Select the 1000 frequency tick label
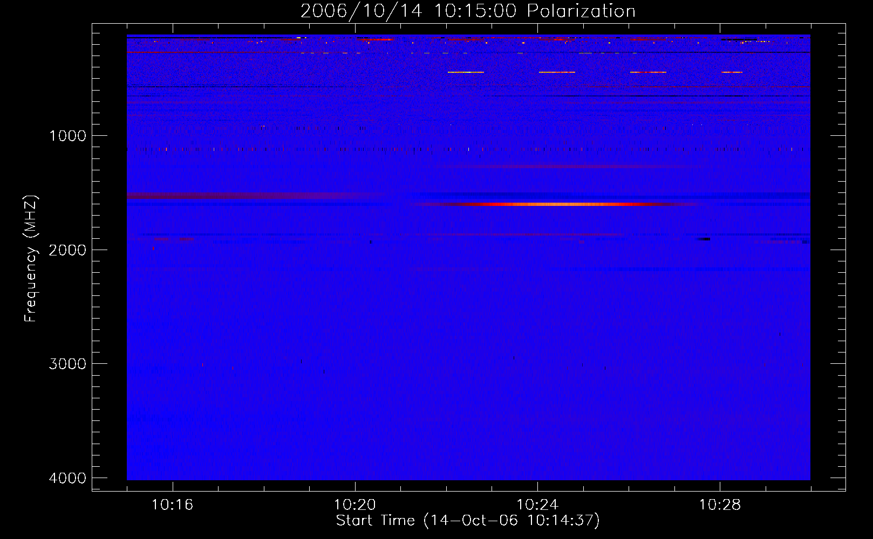Screen dimensions: 873x539 click(x=67, y=136)
